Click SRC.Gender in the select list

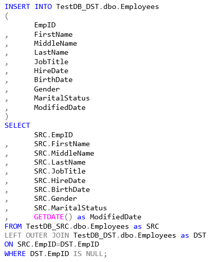(56, 199)
